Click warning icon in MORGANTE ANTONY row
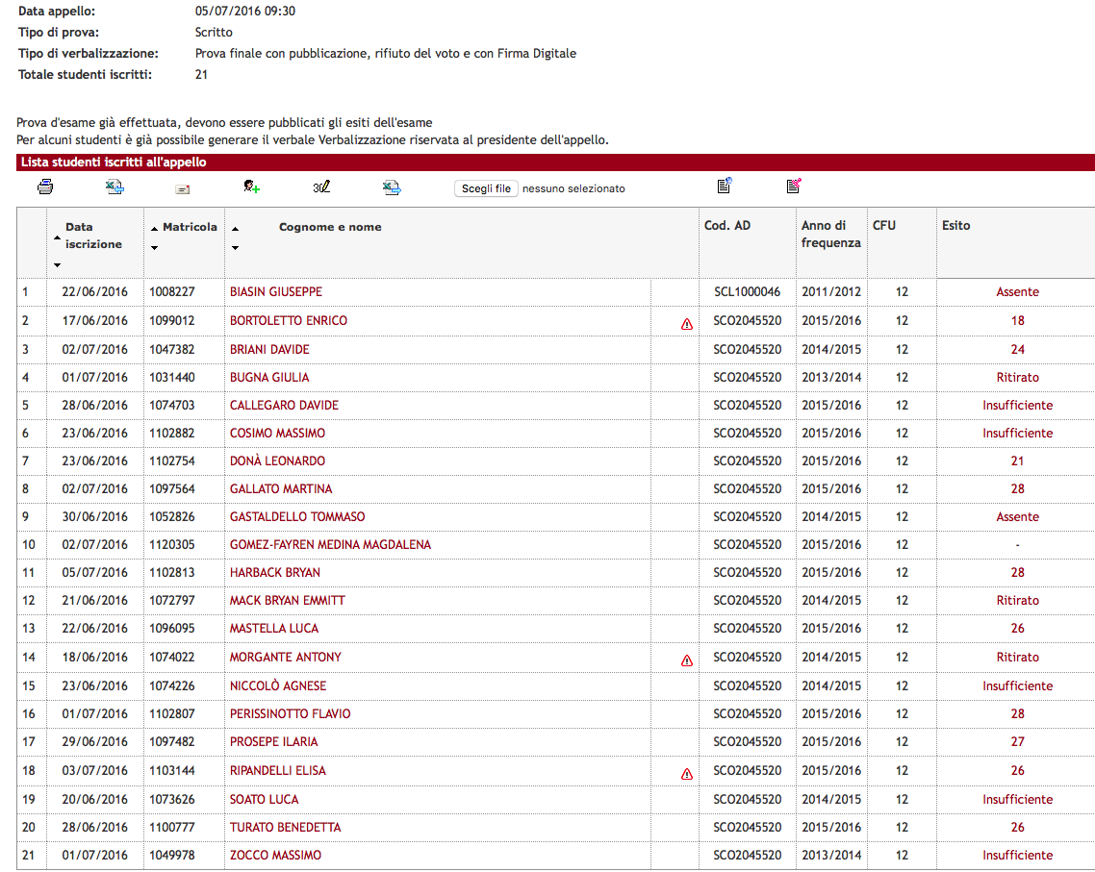The image size is (1095, 872). tap(687, 660)
